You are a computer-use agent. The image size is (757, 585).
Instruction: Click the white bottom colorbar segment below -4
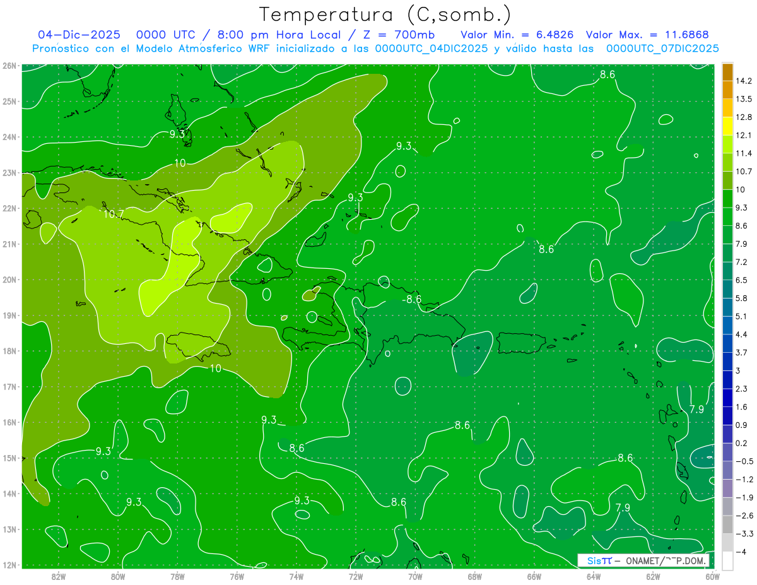pyautogui.click(x=727, y=561)
